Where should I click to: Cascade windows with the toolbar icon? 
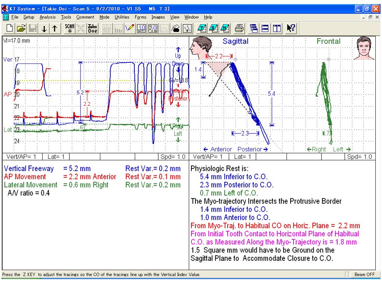254,28
